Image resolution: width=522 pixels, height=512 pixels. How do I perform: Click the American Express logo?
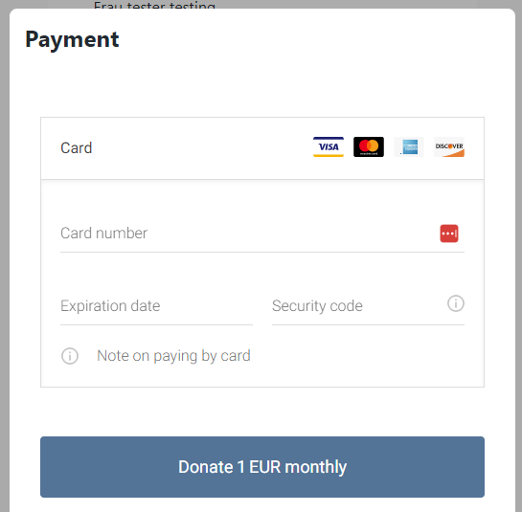tap(409, 146)
